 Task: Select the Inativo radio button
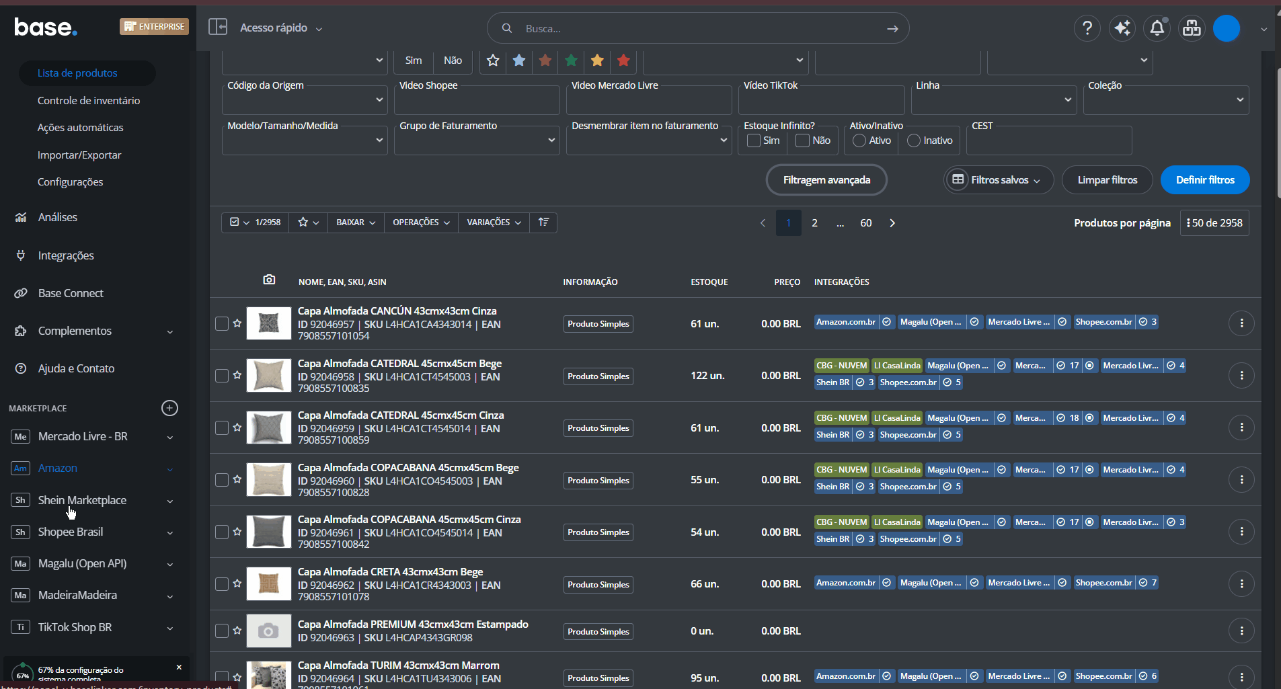point(913,140)
